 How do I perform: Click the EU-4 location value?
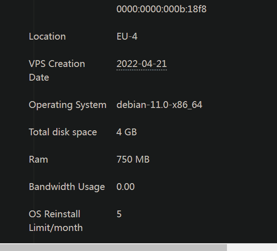click(x=127, y=36)
